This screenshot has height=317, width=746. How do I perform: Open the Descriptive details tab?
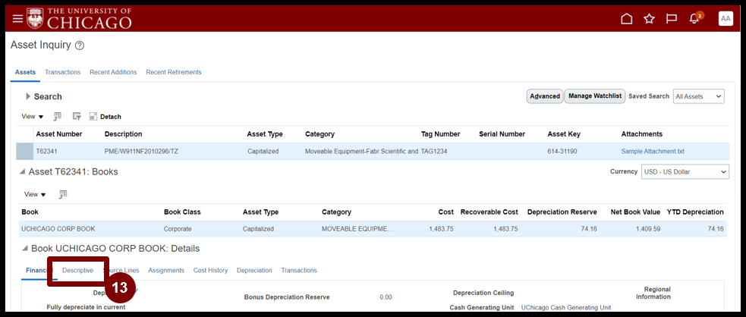pyautogui.click(x=77, y=270)
